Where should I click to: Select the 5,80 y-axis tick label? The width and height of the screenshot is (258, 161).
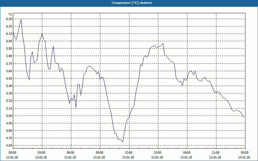click(9, 56)
